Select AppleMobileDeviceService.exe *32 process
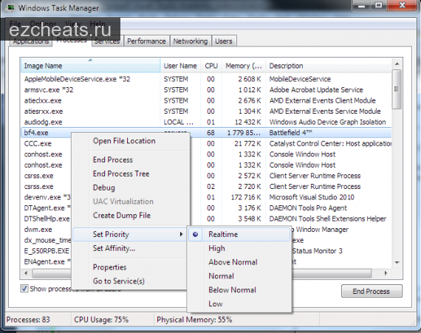The image size is (421, 333). pyautogui.click(x=77, y=79)
